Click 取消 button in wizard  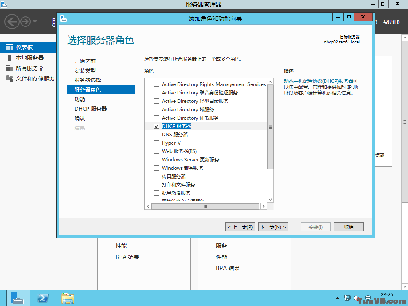coord(349,227)
